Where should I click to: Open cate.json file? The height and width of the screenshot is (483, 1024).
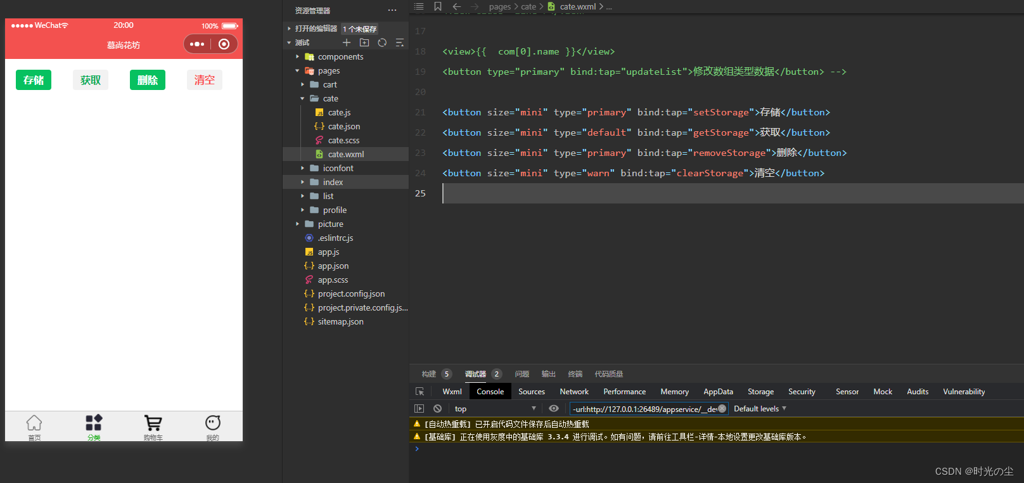(345, 126)
